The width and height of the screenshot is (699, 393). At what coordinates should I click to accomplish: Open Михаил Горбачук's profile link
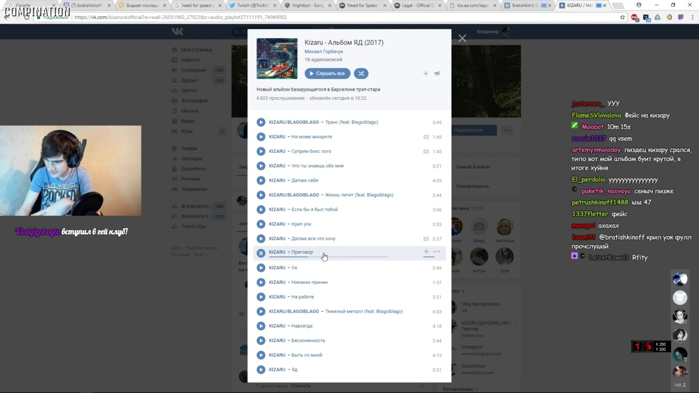(x=324, y=51)
